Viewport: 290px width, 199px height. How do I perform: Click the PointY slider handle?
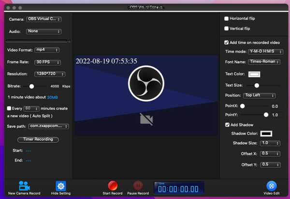(266, 115)
